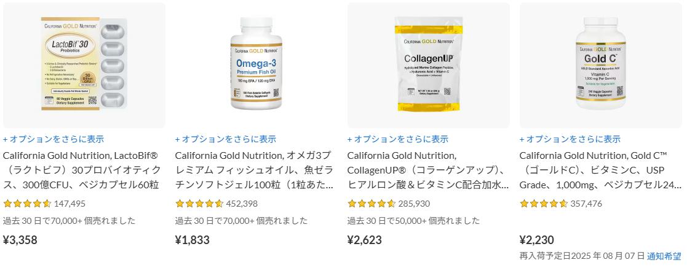Click star rating icons for Omega-3 product
Image resolution: width=687 pixels, height=268 pixels.
(199, 203)
